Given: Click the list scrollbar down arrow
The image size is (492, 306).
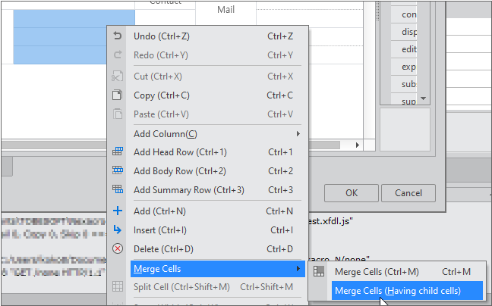Looking at the screenshot, I should click(424, 98).
